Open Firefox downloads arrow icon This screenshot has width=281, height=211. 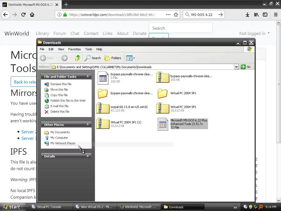(248, 15)
